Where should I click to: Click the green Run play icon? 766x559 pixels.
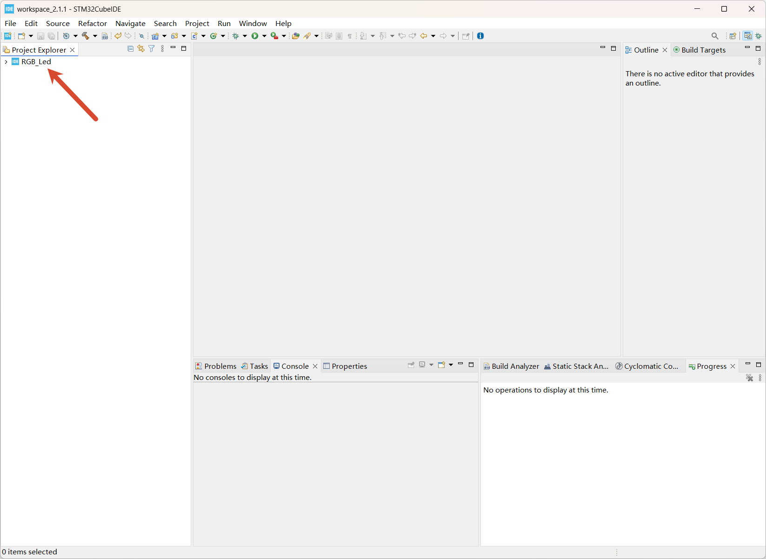click(x=255, y=36)
